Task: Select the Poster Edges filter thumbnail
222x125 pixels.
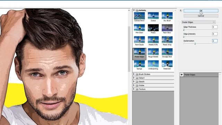Action: point(139,54)
